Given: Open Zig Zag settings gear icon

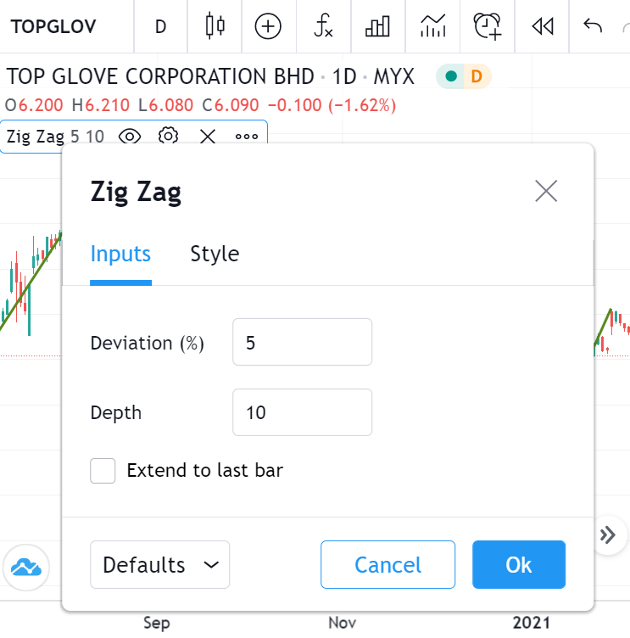Looking at the screenshot, I should tap(169, 136).
